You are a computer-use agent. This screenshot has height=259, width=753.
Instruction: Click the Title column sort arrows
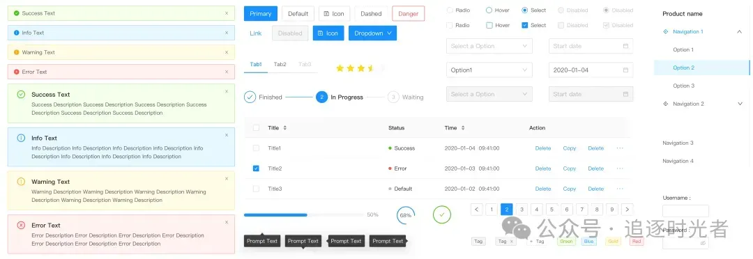tap(284, 128)
